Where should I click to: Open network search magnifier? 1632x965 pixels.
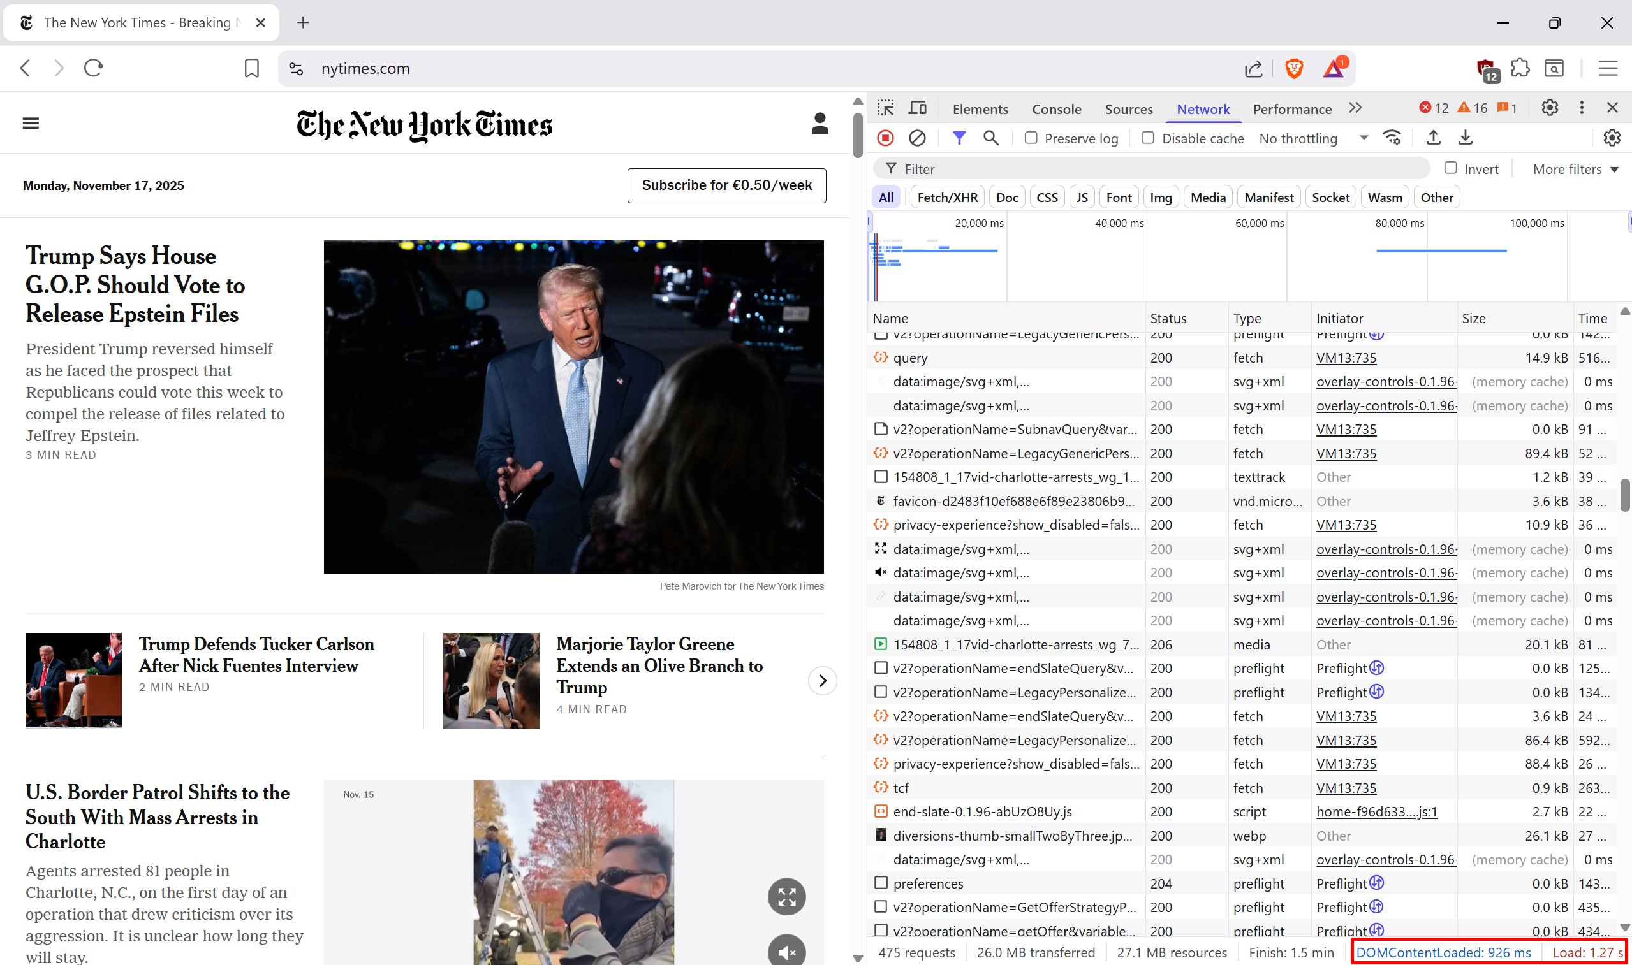[990, 138]
